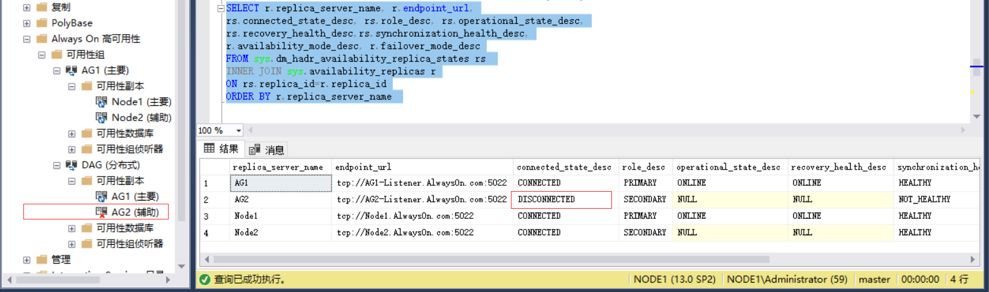The width and height of the screenshot is (989, 292).
Task: Click the Always On 高可用性 folder icon
Action: 42,39
